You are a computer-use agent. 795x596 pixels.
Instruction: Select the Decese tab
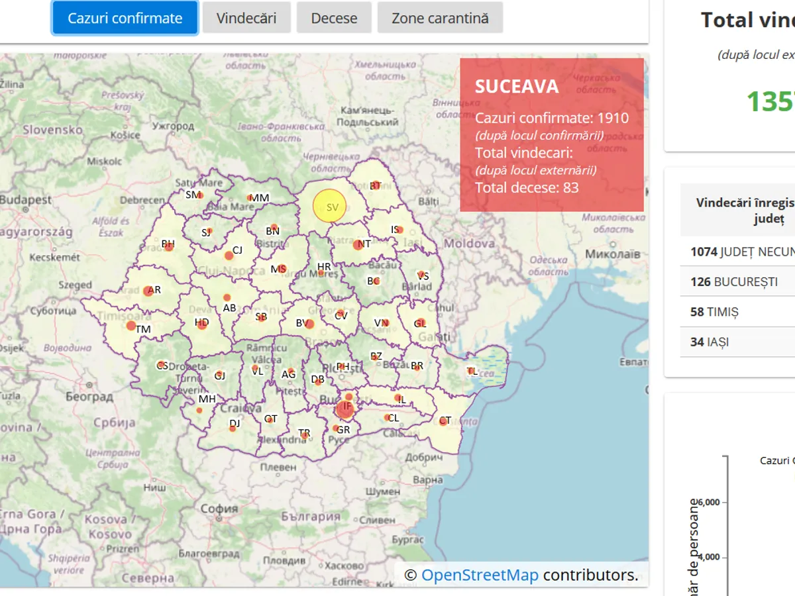pyautogui.click(x=334, y=18)
